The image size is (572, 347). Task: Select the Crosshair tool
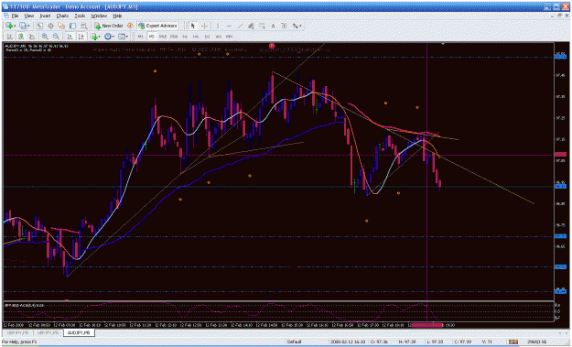click(x=204, y=26)
